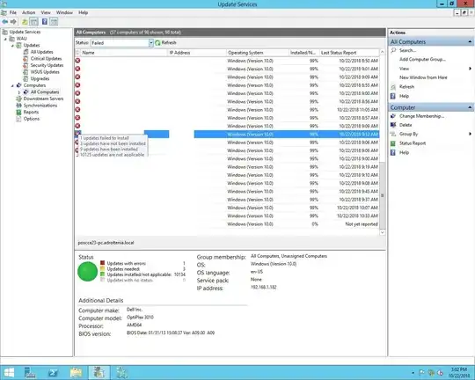Click the IP address 192.168.1.182
This screenshot has width=475, height=380.
click(264, 287)
